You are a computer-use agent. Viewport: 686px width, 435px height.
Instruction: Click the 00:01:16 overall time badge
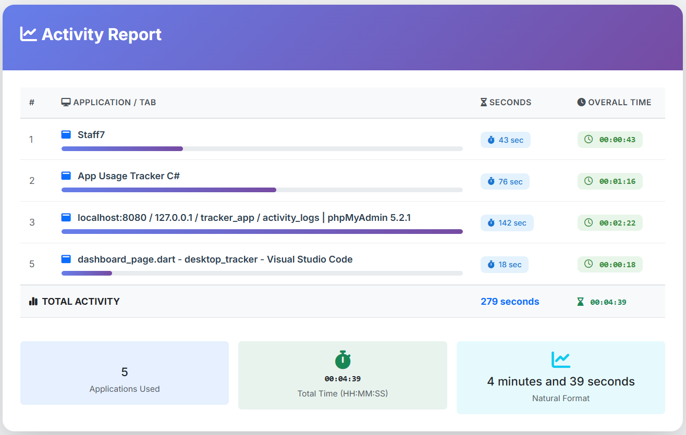(x=610, y=181)
